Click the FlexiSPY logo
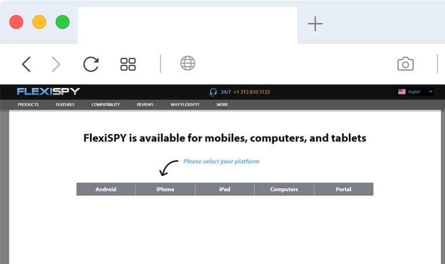Viewport: 445px width, 264px height. pos(48,91)
